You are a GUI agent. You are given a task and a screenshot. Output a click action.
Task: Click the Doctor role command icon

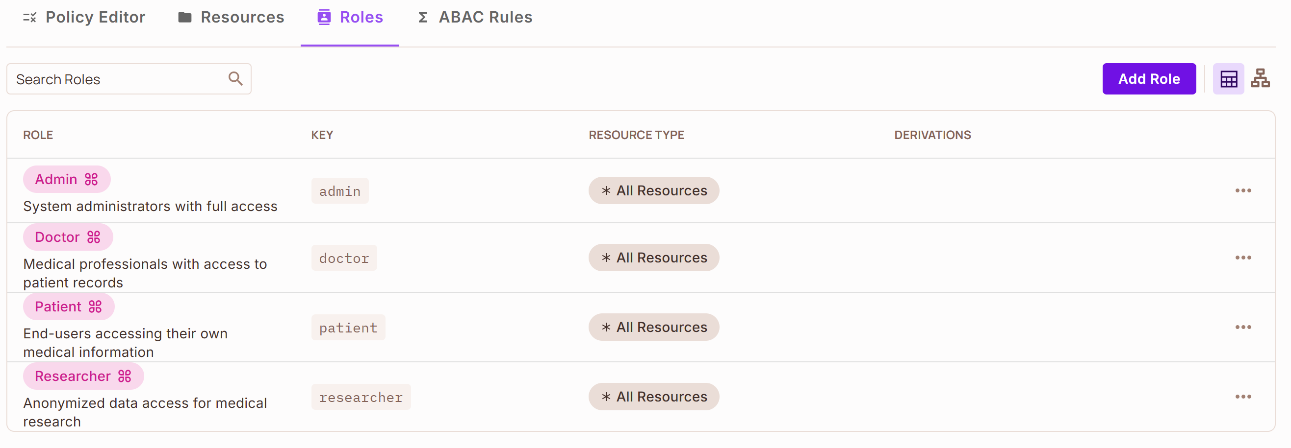click(94, 237)
